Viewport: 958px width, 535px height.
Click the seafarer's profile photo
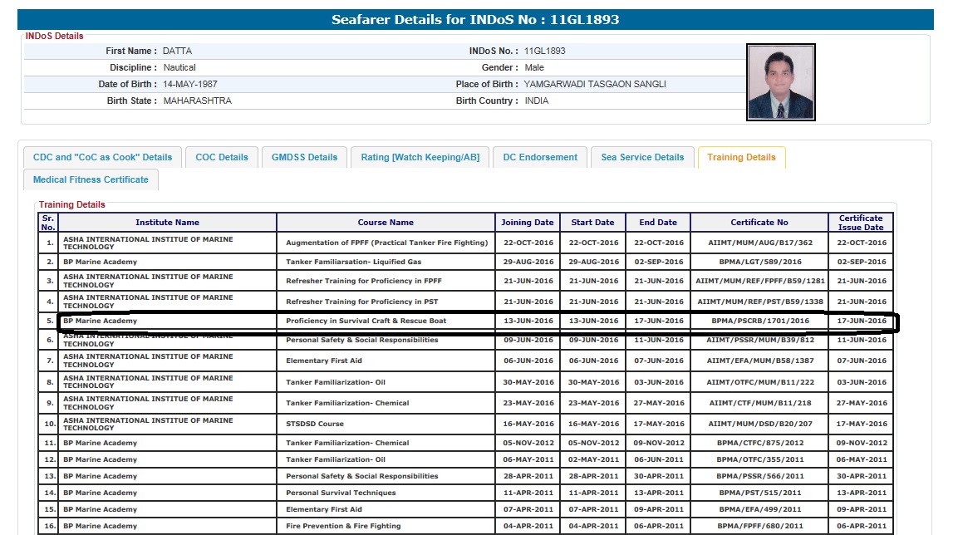(x=780, y=82)
